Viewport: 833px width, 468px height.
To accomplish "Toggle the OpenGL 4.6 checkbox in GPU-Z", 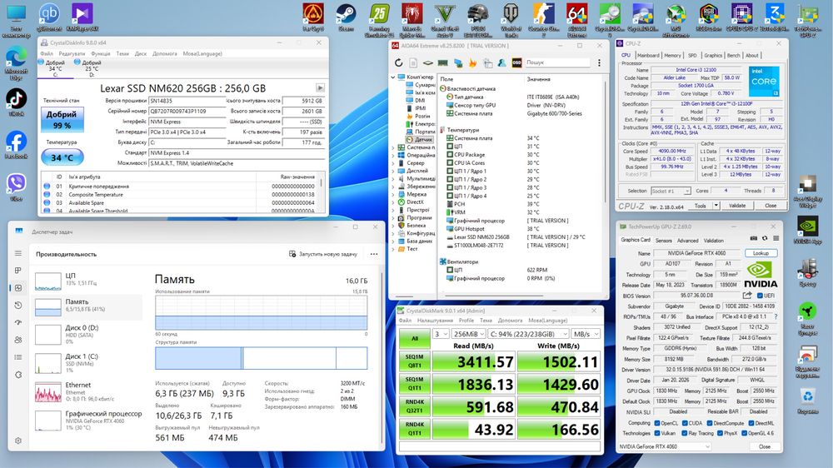I will pos(744,434).
